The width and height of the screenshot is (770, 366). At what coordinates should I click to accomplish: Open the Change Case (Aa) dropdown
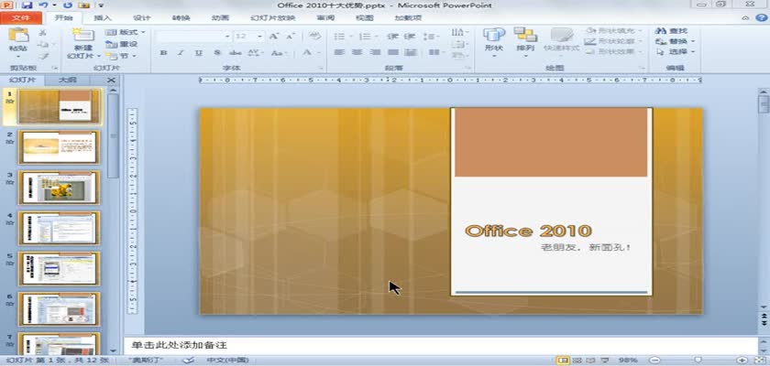[x=279, y=52]
